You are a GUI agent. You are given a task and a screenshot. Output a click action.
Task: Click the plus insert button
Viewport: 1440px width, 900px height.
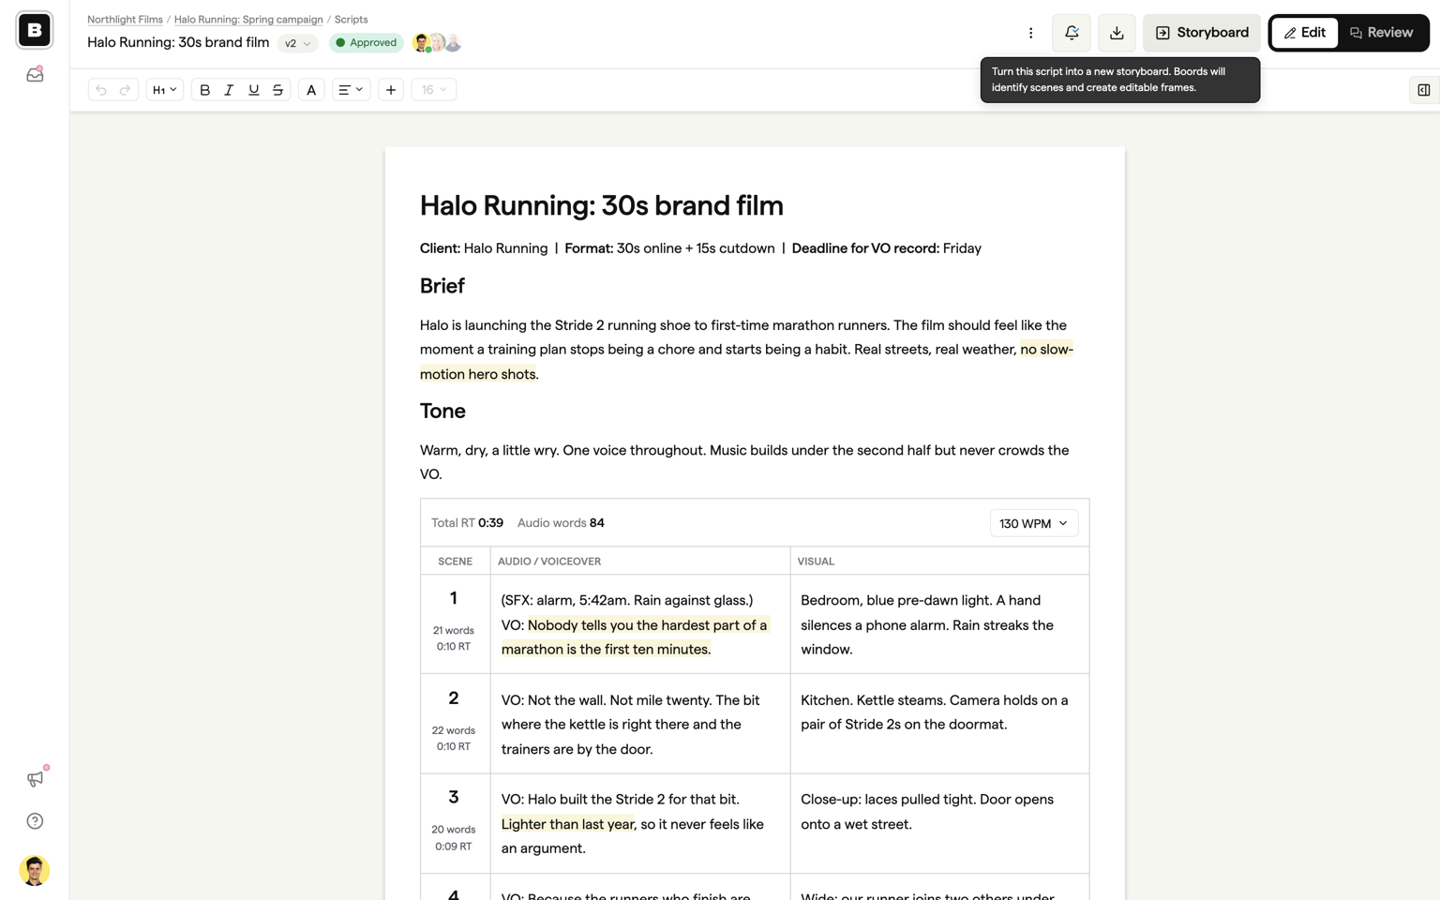click(x=391, y=90)
